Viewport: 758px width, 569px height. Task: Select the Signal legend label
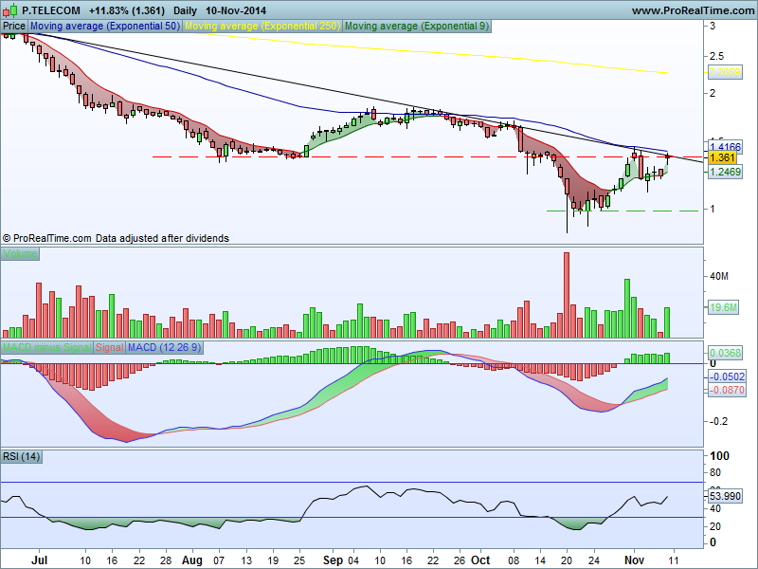109,347
